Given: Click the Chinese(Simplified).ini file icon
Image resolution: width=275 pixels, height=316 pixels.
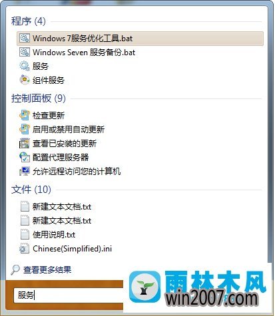Looking at the screenshot, I should click(24, 248).
